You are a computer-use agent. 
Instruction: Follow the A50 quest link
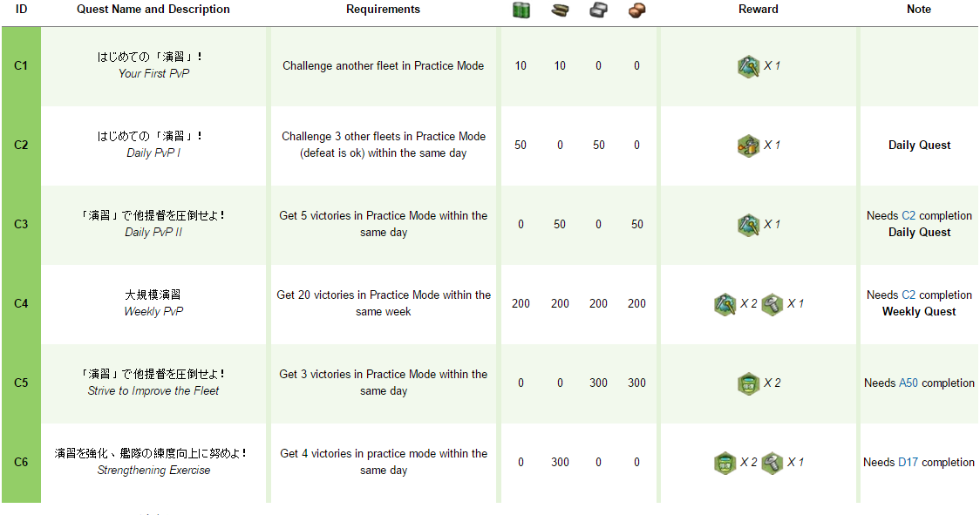909,383
